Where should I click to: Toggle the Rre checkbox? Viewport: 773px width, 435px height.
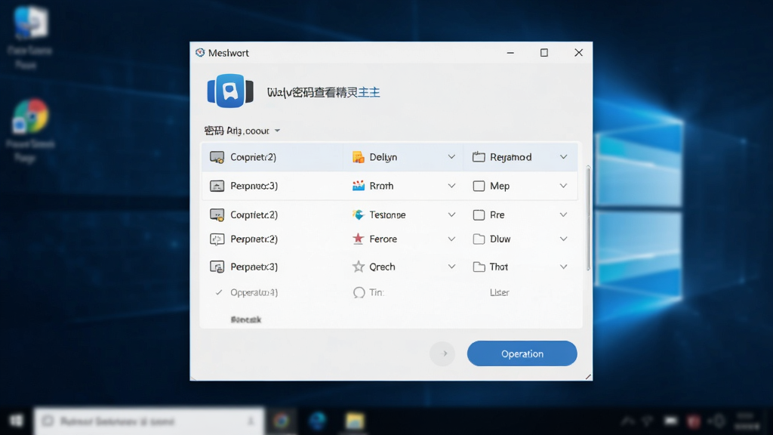[x=479, y=215]
